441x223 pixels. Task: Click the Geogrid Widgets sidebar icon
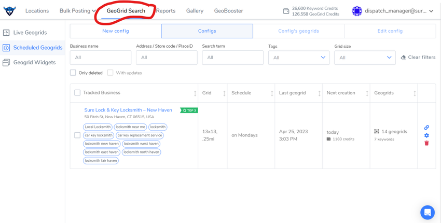[6, 62]
